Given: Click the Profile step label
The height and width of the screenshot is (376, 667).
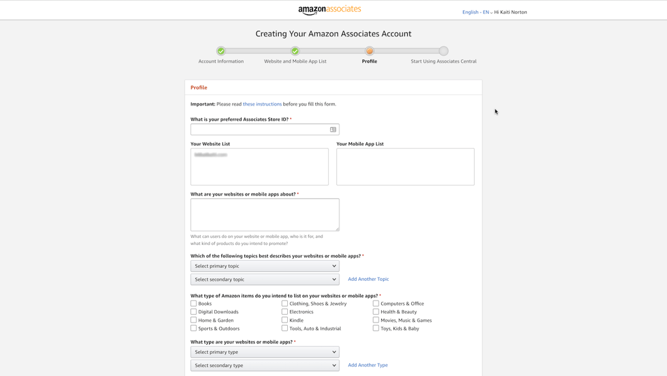Looking at the screenshot, I should click(x=370, y=62).
